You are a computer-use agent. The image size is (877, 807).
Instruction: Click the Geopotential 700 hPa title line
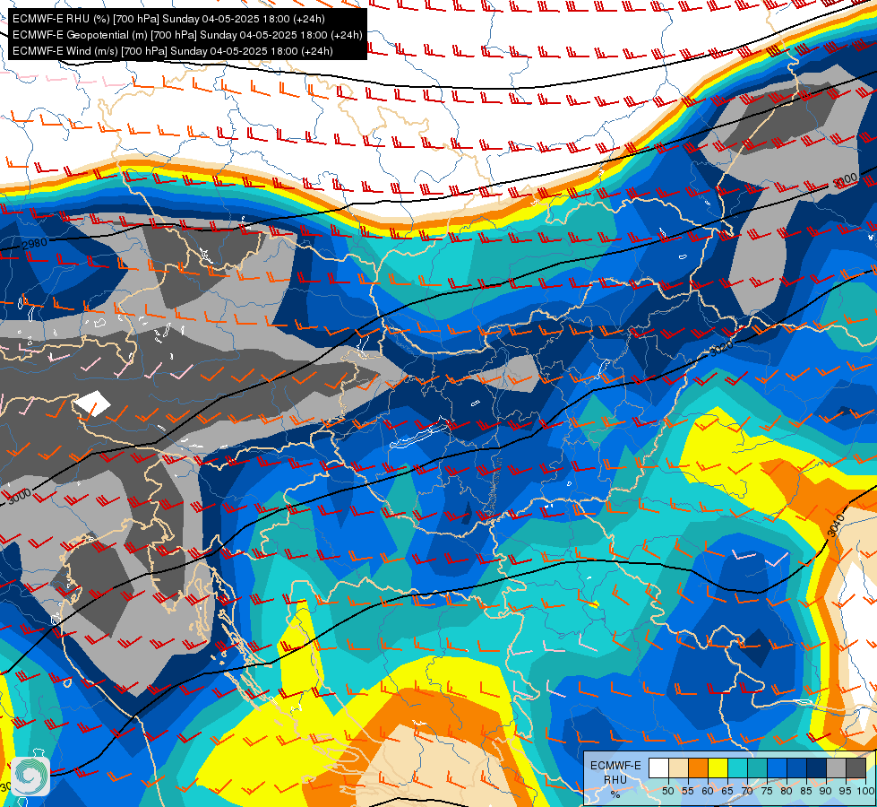[x=187, y=35]
